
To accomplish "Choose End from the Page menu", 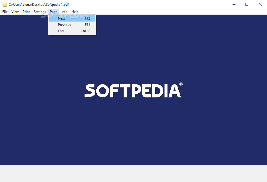I will tap(72, 31).
